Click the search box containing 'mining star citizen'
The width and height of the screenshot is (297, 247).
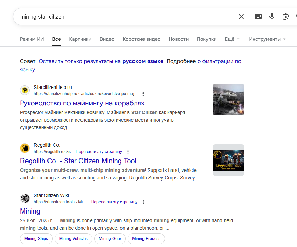click(125, 17)
